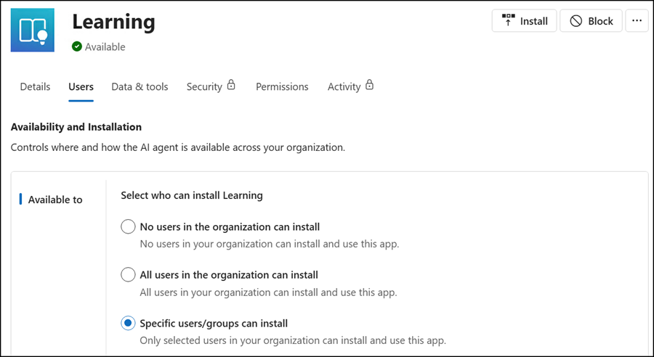The image size is (654, 357).
Task: Click the 'No users in your organization can install' description
Action: (x=270, y=244)
